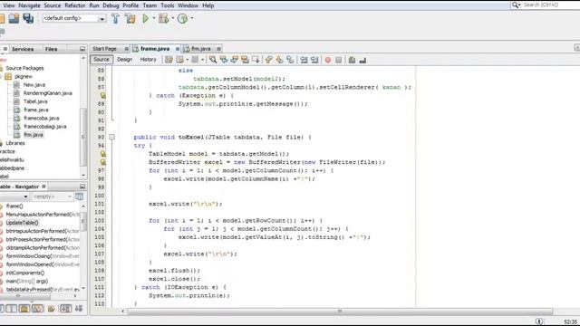Click the Next Bookmark icon
This screenshot has width=580, height=326.
click(280, 60)
